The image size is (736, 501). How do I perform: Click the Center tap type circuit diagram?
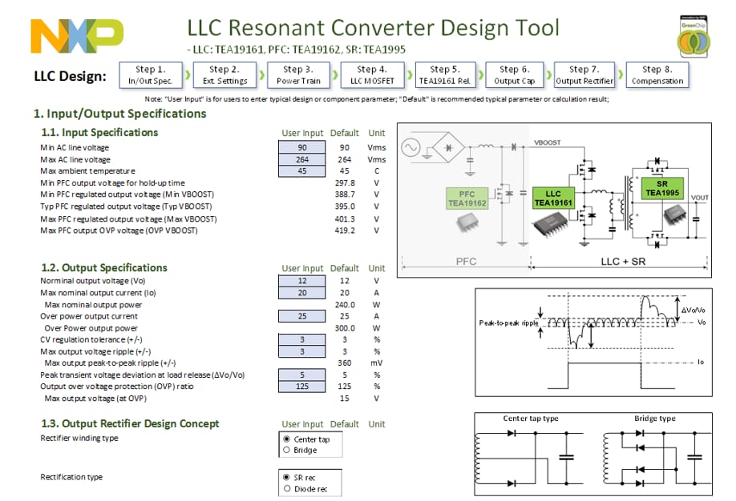pos(531,458)
